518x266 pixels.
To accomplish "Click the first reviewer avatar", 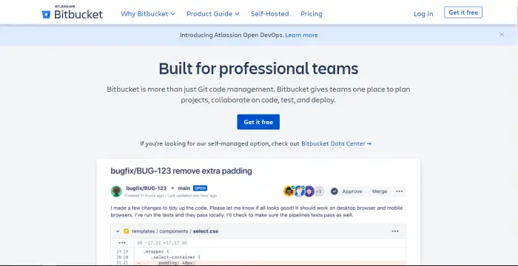I will tap(289, 191).
